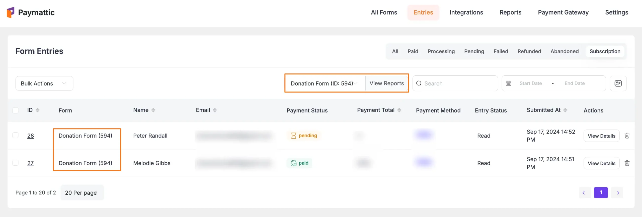Click Donation Form (594) in row 28

point(85,136)
